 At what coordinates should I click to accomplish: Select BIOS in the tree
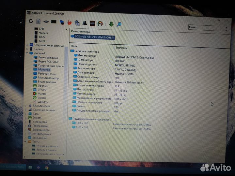(42, 37)
